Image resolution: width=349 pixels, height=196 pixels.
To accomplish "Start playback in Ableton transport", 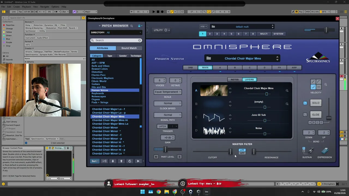I will click(x=154, y=12).
